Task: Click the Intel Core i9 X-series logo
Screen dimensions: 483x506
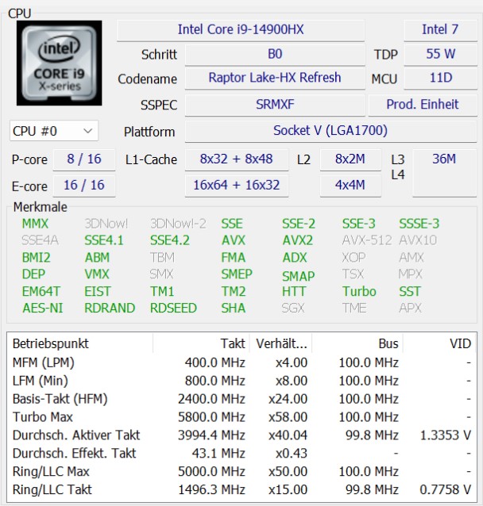Action: (59, 63)
